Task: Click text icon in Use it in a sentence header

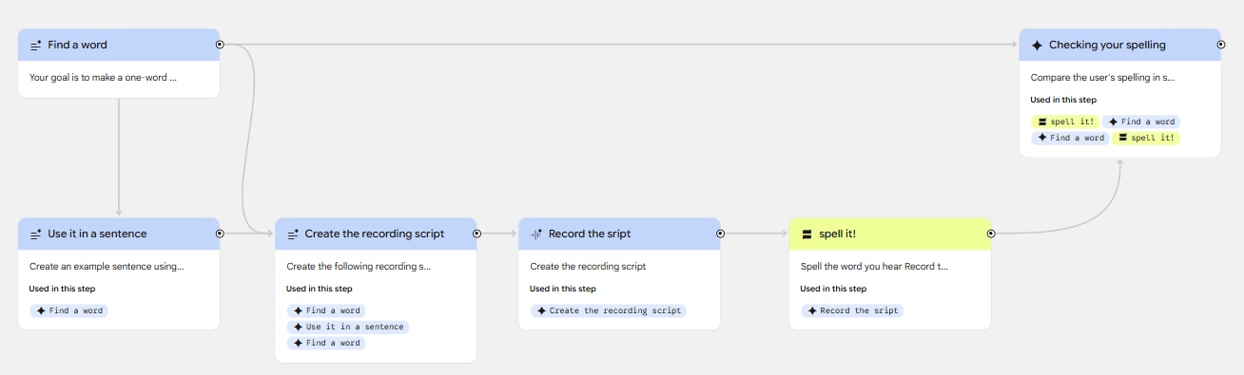Action: click(35, 234)
